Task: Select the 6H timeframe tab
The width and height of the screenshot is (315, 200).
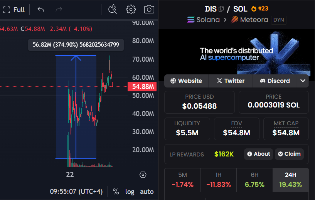Action: (x=254, y=180)
